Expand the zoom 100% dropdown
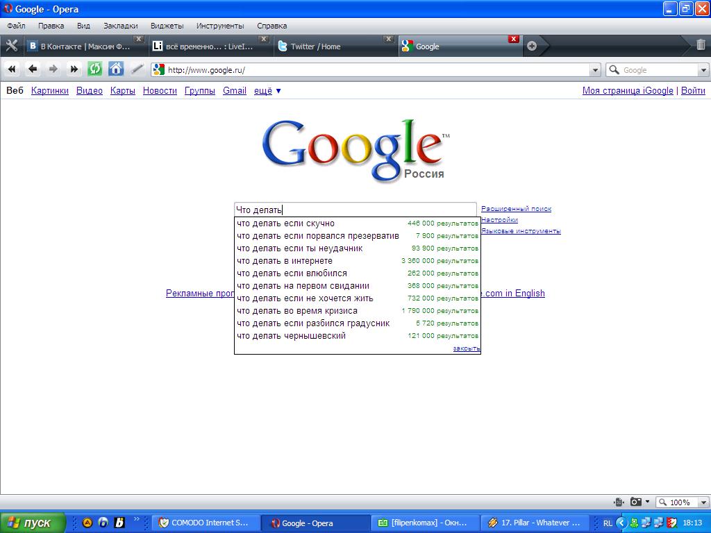Viewport: 711px width, 533px height. tap(703, 502)
